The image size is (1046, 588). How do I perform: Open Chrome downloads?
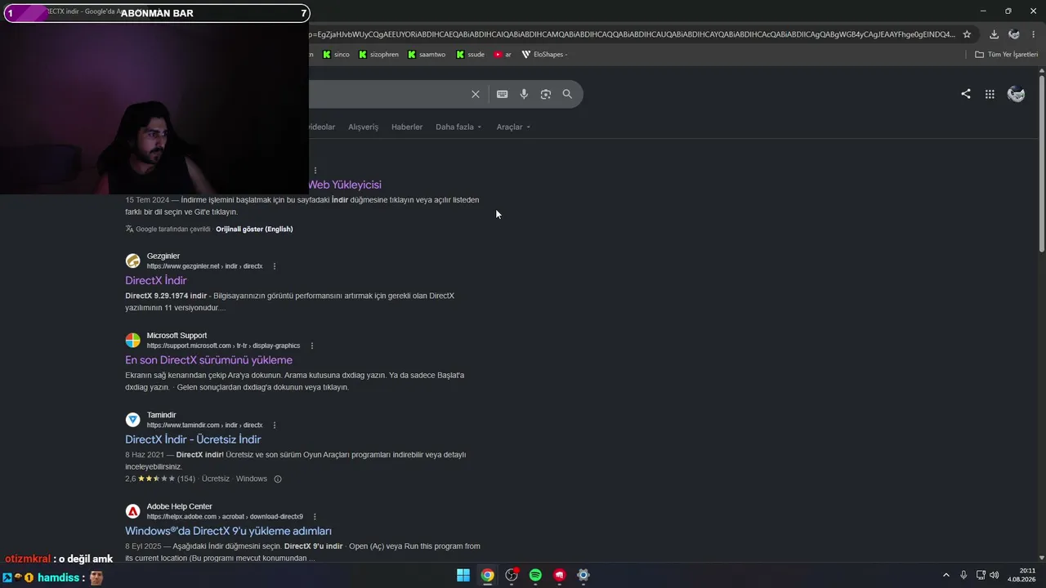point(994,34)
